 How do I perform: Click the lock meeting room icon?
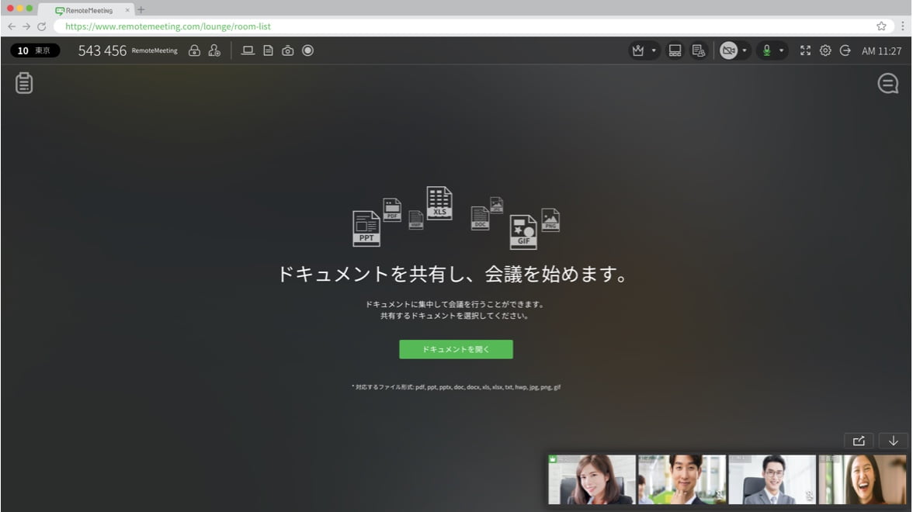point(195,50)
